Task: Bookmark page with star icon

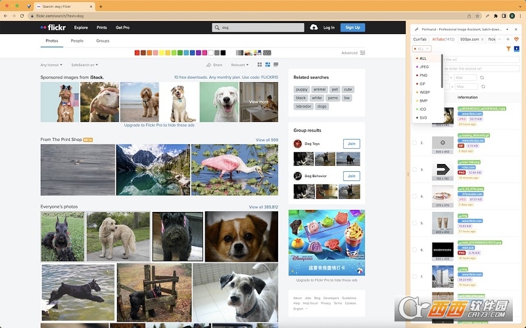Action: (x=477, y=16)
